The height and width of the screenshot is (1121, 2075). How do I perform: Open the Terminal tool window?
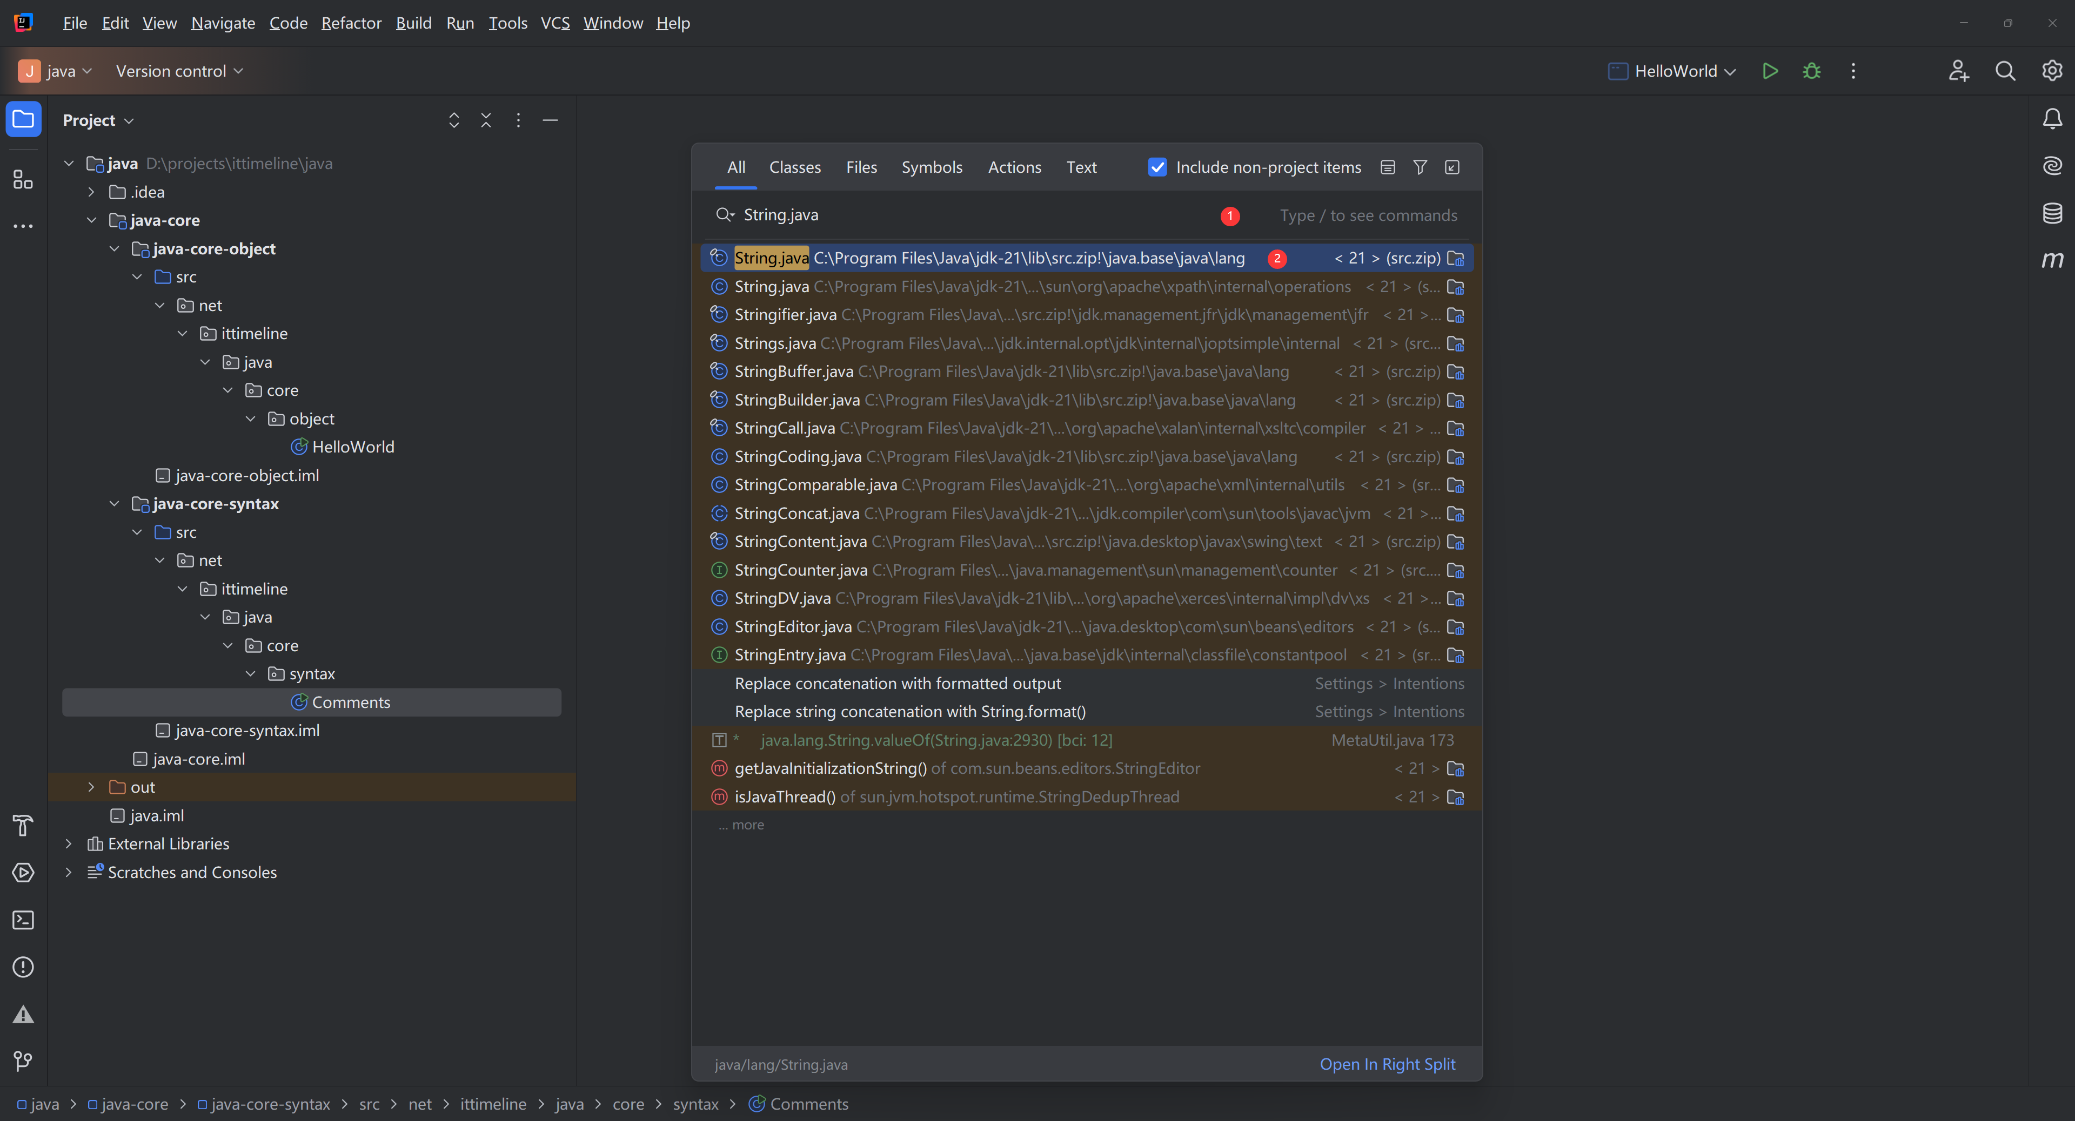coord(23,920)
